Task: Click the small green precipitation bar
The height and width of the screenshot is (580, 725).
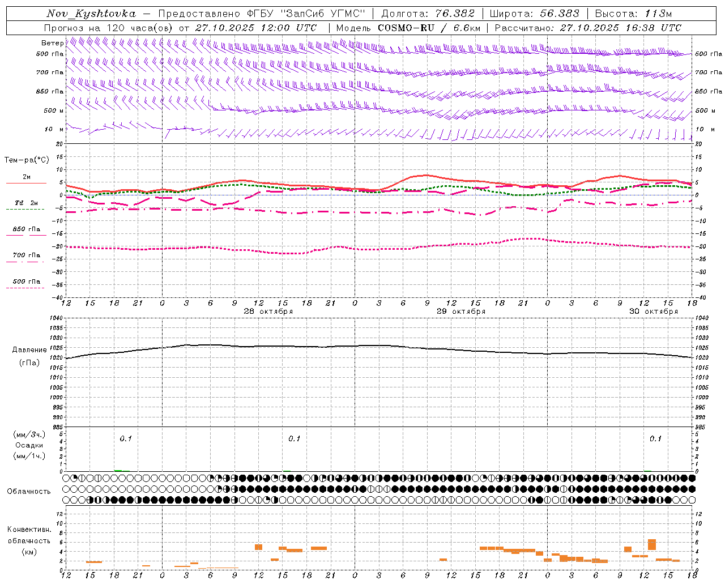Action: [x=118, y=470]
